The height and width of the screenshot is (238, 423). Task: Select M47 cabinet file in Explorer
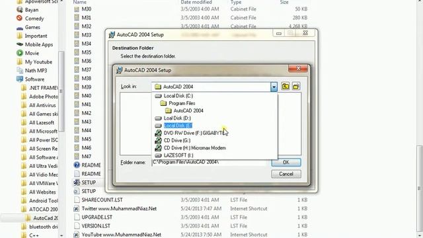[x=87, y=157]
